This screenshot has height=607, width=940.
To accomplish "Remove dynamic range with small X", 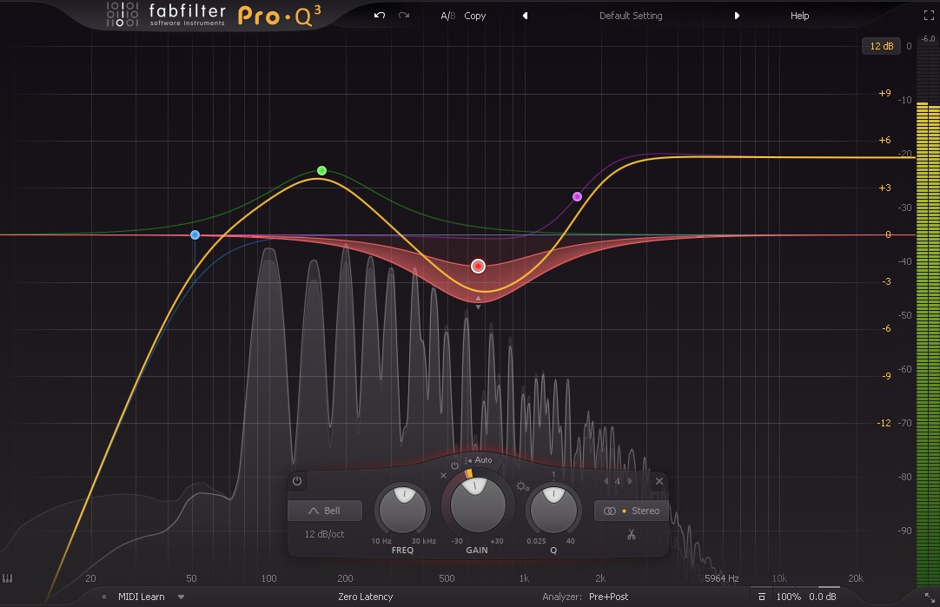I will tap(444, 476).
